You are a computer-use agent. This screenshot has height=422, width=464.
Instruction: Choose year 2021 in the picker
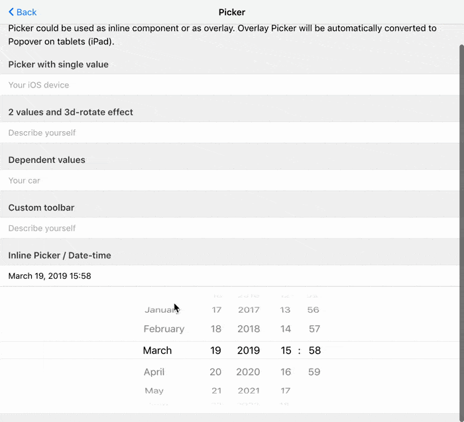249,391
